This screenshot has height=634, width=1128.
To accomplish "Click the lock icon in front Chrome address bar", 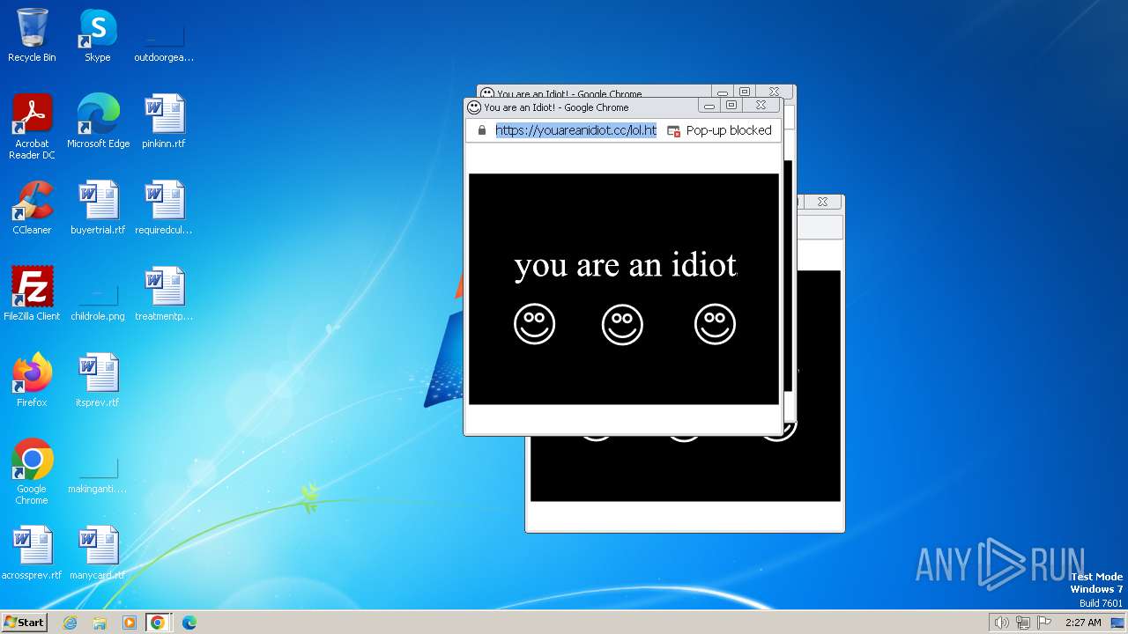I will (x=481, y=130).
